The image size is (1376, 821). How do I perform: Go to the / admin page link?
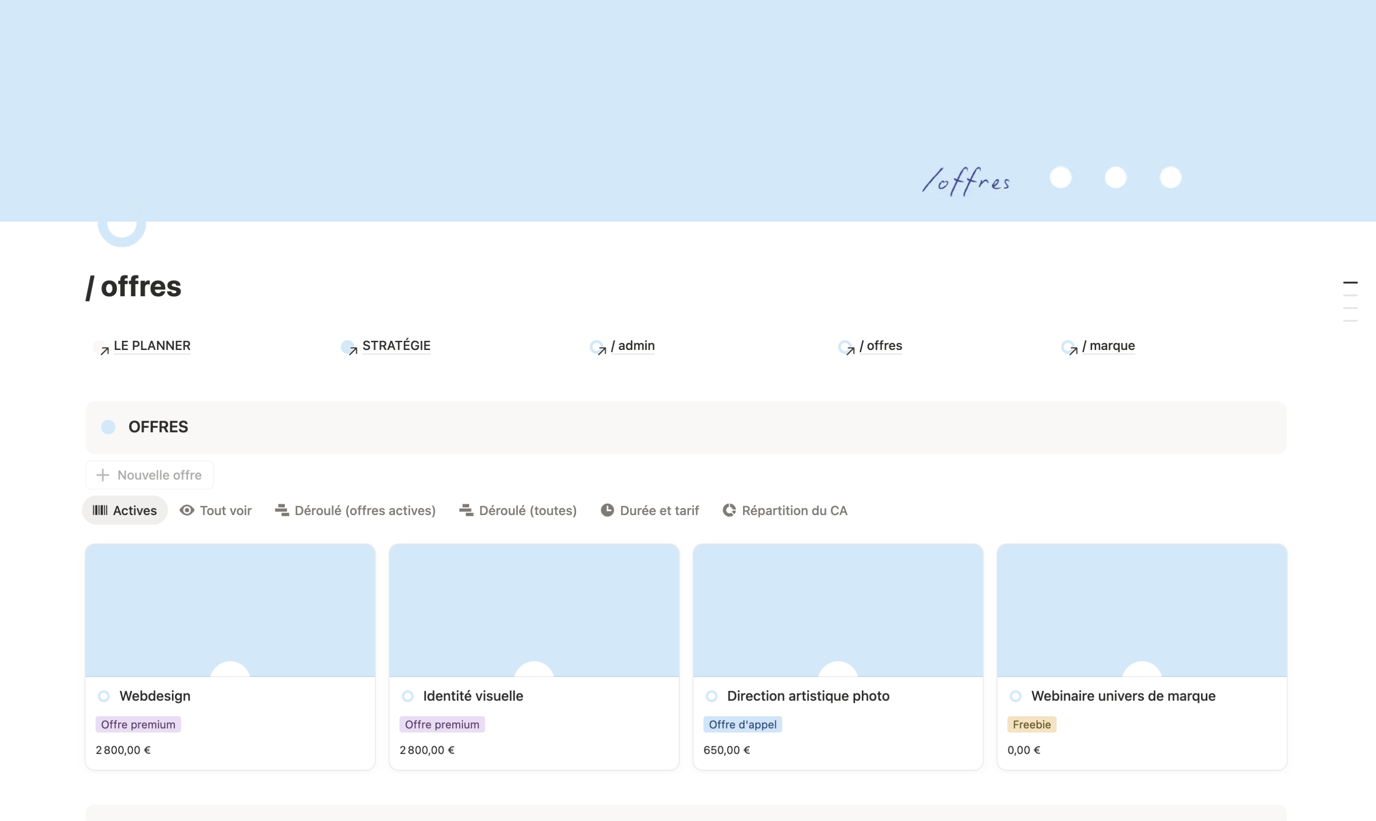[x=633, y=346]
